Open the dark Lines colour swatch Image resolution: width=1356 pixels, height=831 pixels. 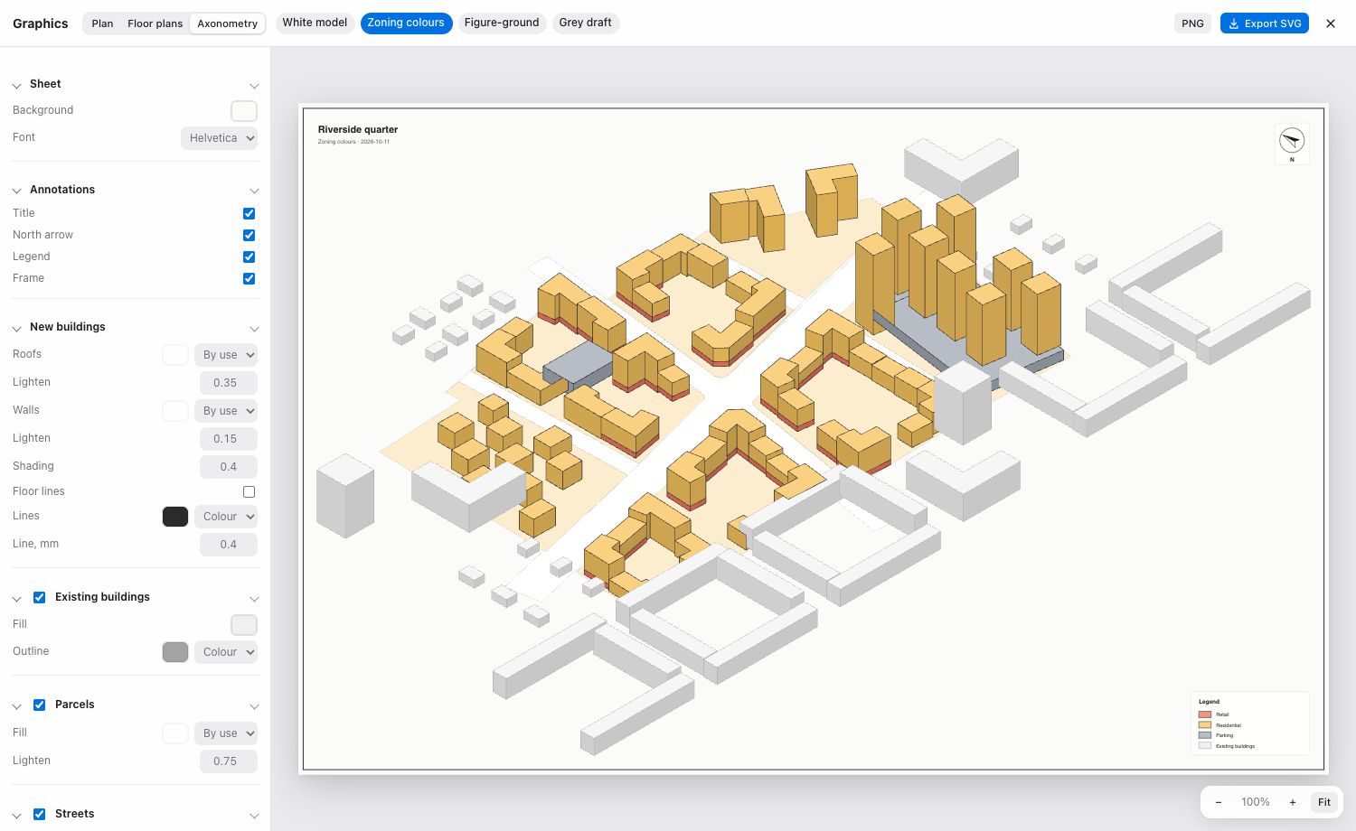coord(175,517)
